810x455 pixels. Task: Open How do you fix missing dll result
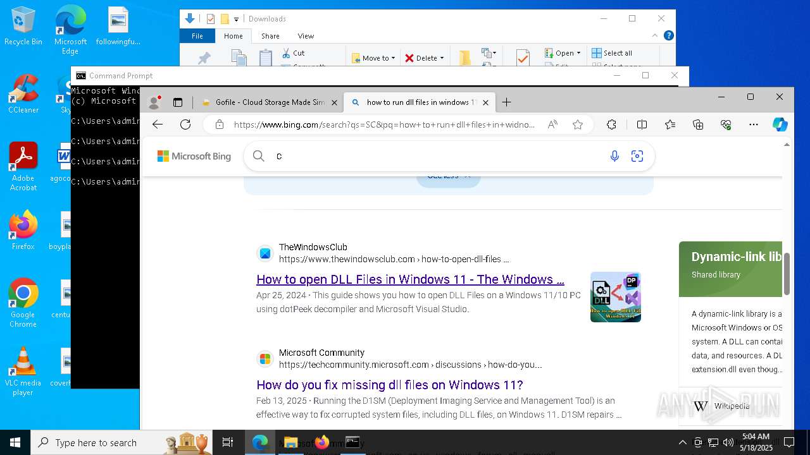390,385
